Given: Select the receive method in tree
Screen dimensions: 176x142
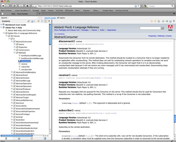Looking at the screenshot, I should click(x=24, y=64).
